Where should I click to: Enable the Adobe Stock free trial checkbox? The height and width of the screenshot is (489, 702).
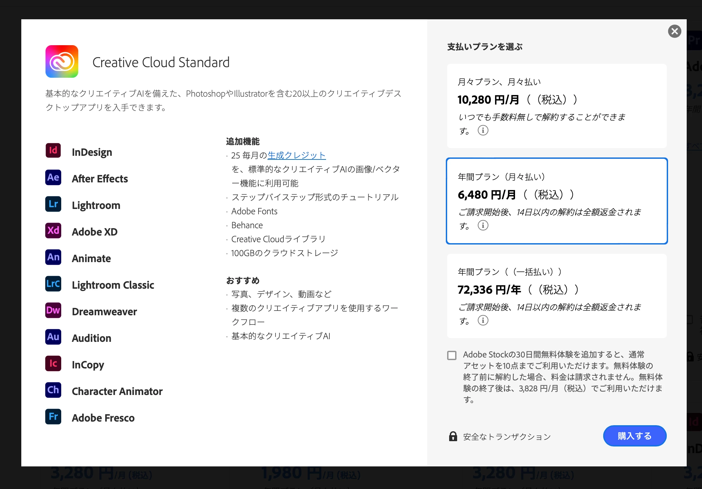click(452, 355)
